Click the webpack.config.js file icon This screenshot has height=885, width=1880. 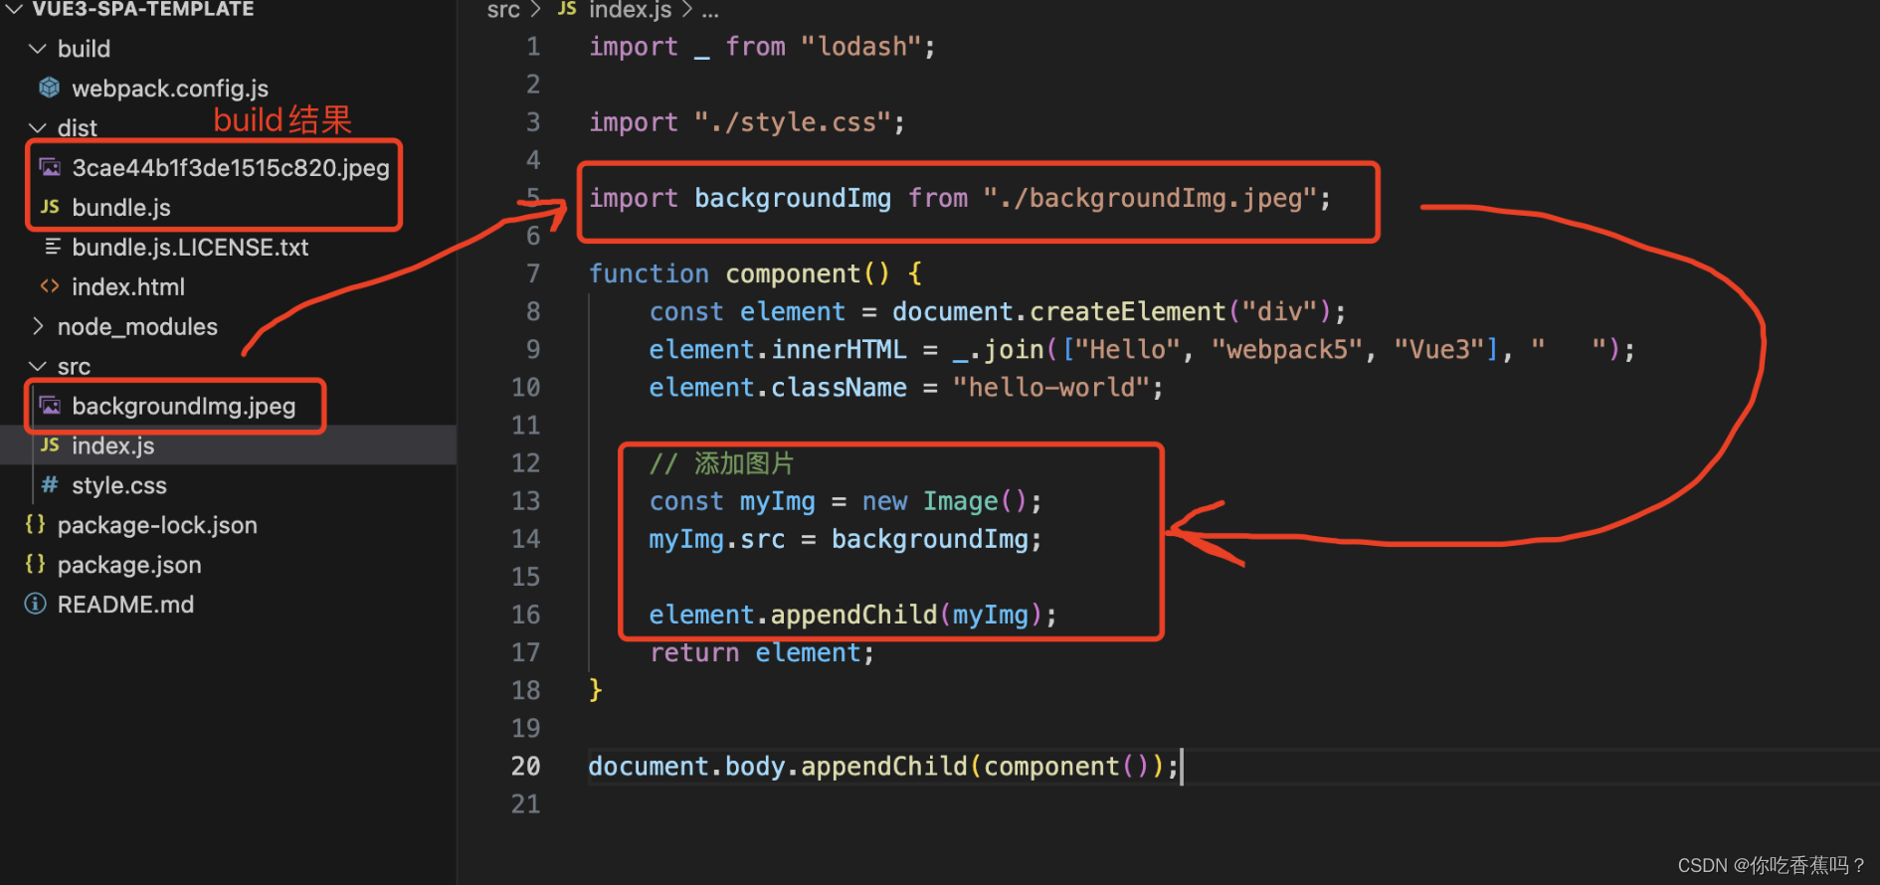pyautogui.click(x=50, y=88)
